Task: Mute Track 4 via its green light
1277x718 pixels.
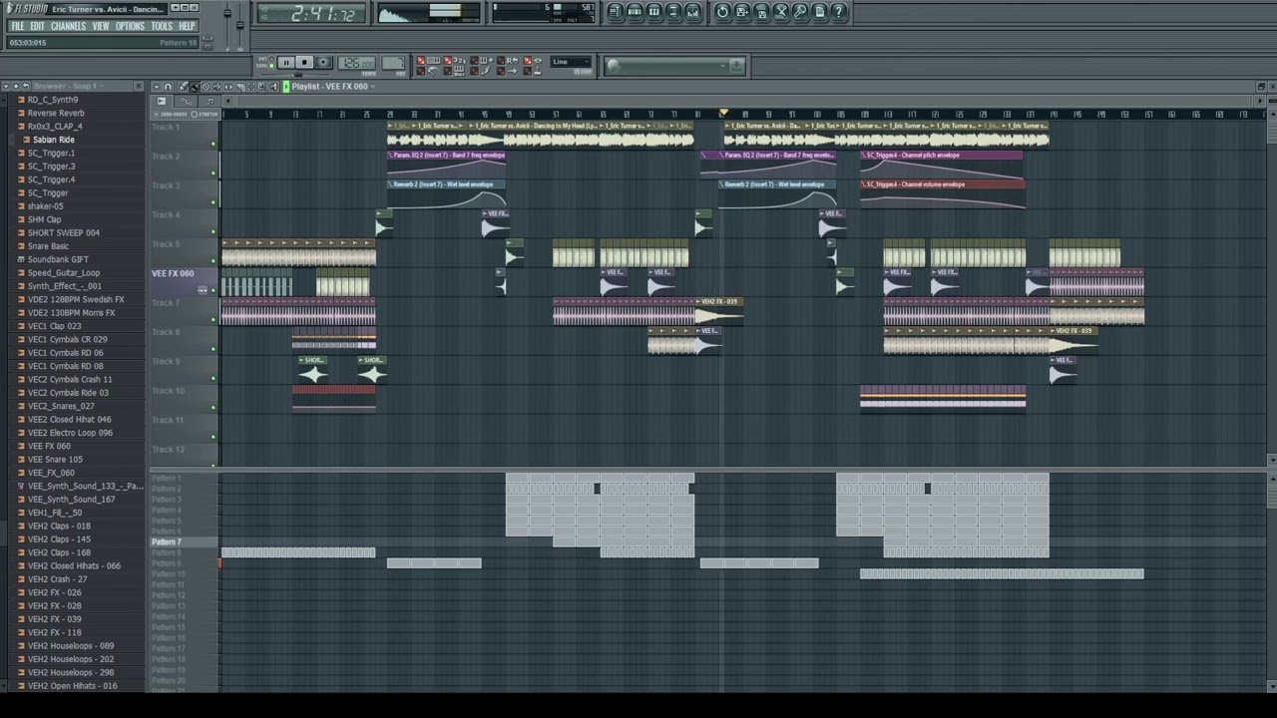Action: click(213, 231)
